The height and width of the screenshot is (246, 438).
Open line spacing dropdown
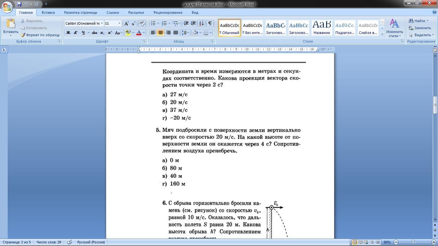pyautogui.click(x=185, y=33)
